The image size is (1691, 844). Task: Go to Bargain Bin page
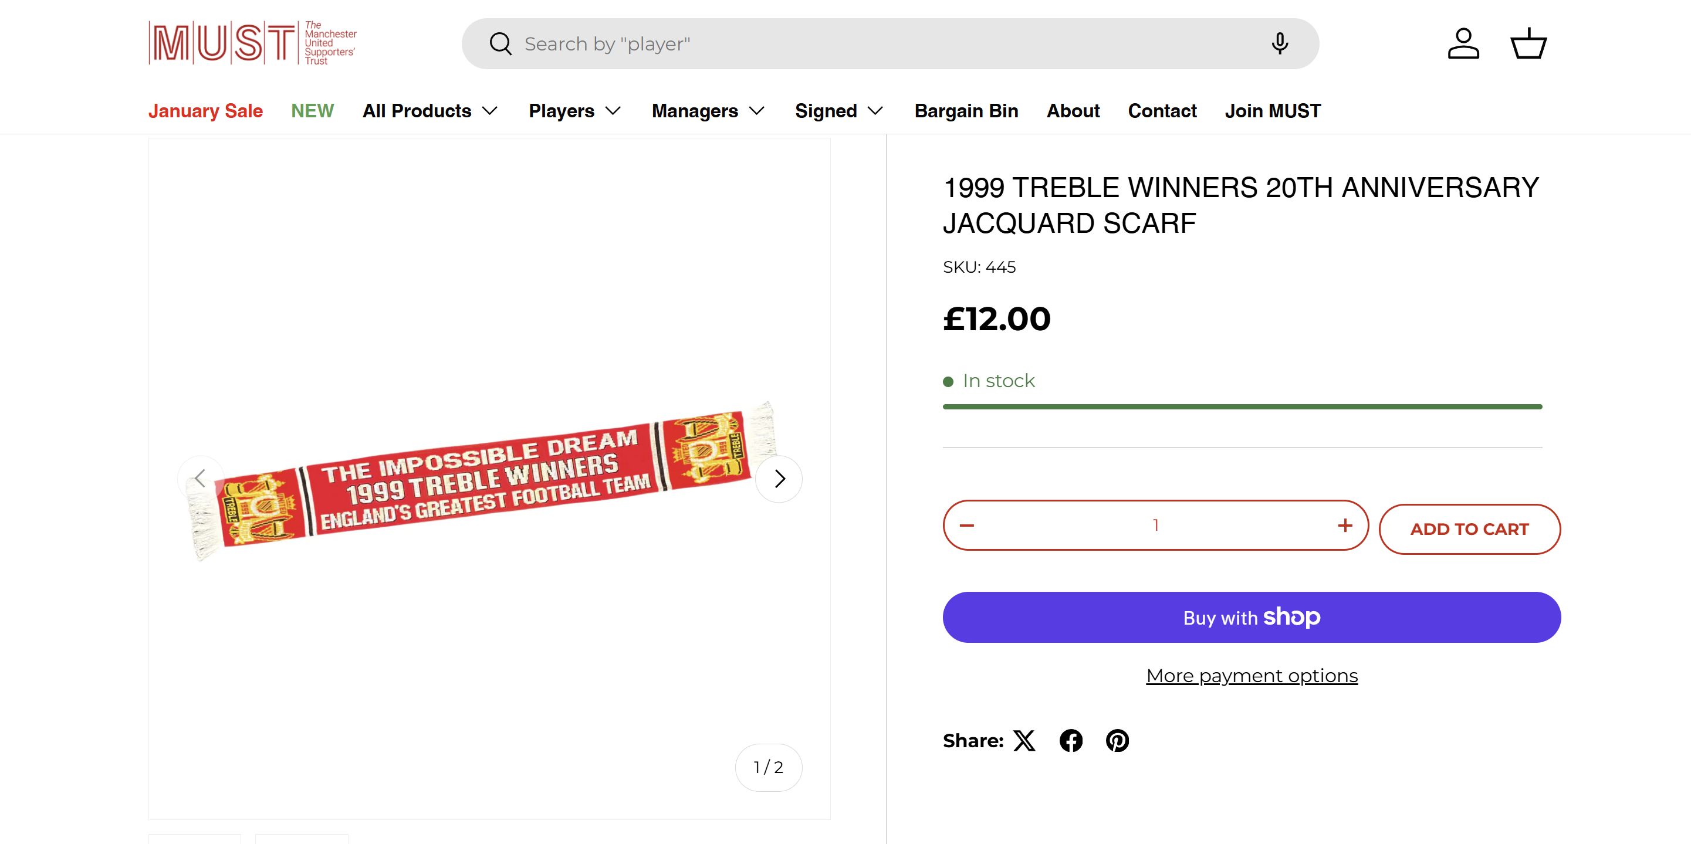(966, 111)
